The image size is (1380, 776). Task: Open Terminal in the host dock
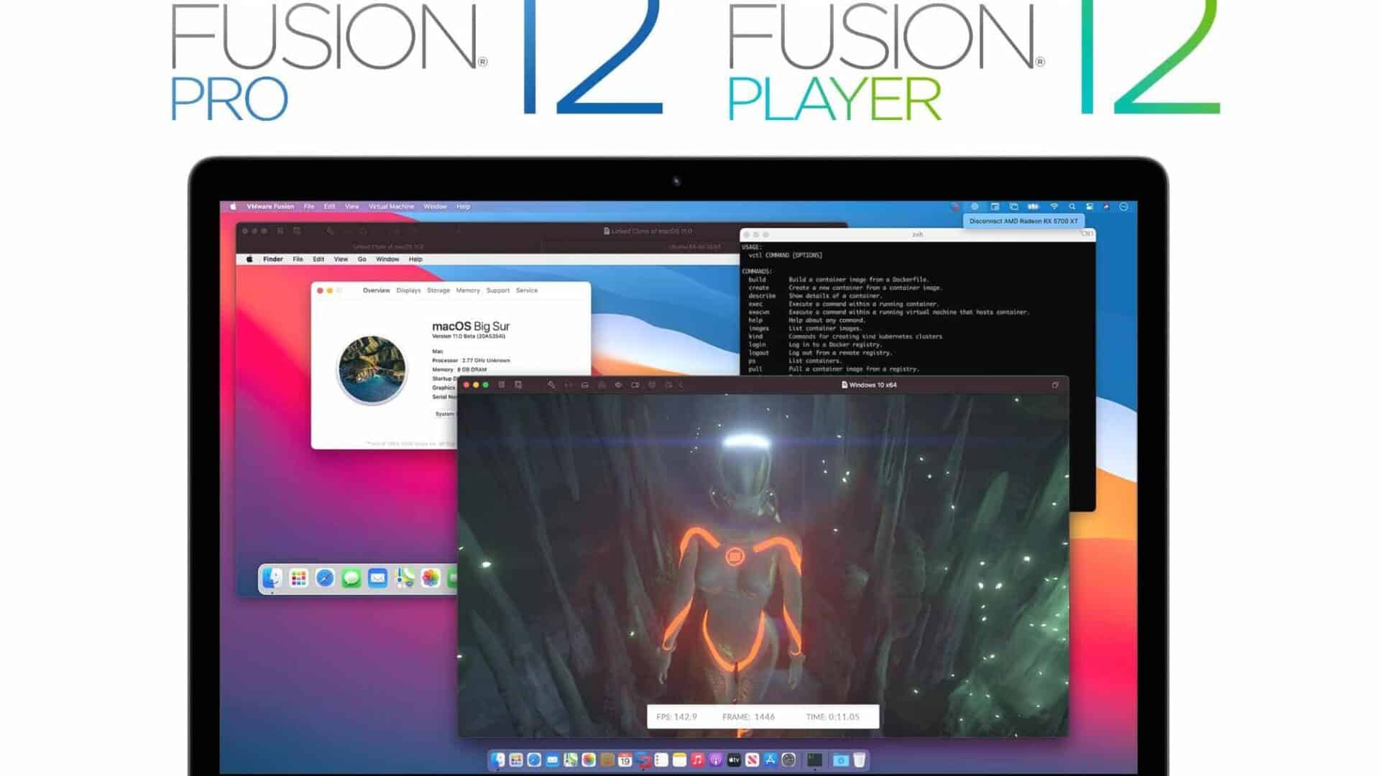click(x=814, y=759)
